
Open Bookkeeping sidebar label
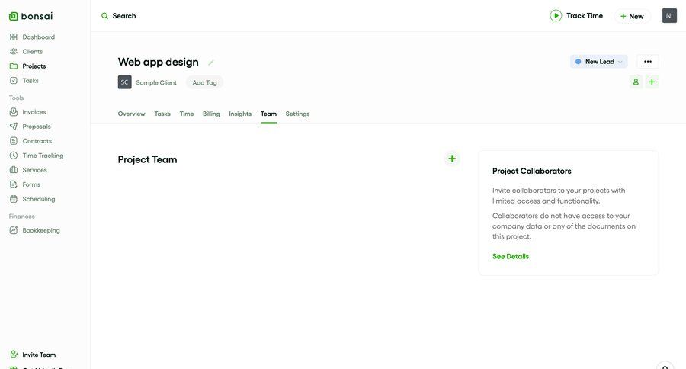(x=41, y=230)
